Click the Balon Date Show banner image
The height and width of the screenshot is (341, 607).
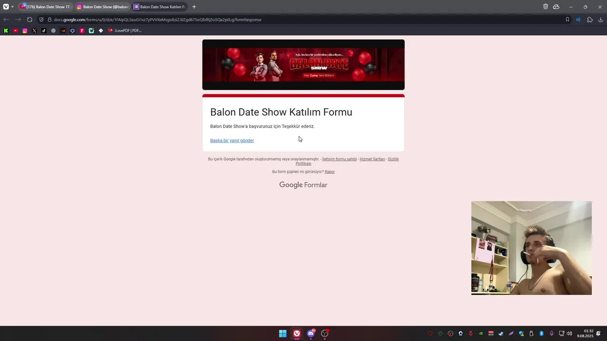[303, 65]
